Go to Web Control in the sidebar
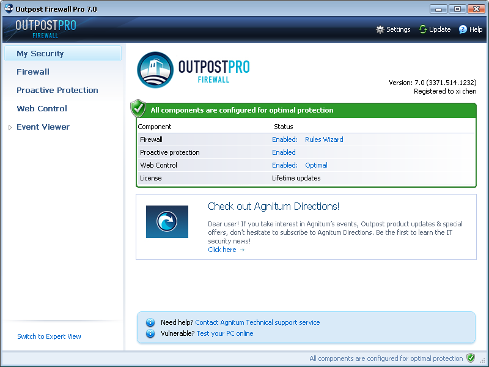Viewport: 489px width, 367px height. coord(42,109)
